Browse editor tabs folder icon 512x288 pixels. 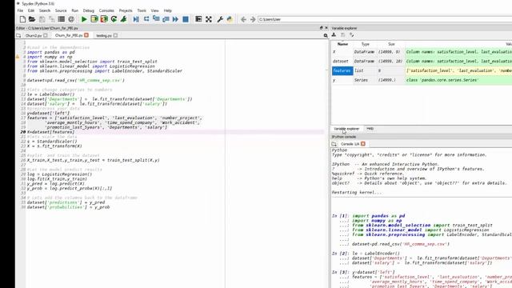[18, 35]
